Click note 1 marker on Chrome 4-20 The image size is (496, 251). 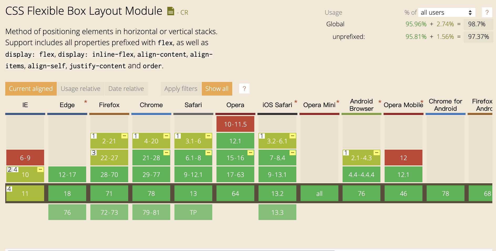[136, 136]
